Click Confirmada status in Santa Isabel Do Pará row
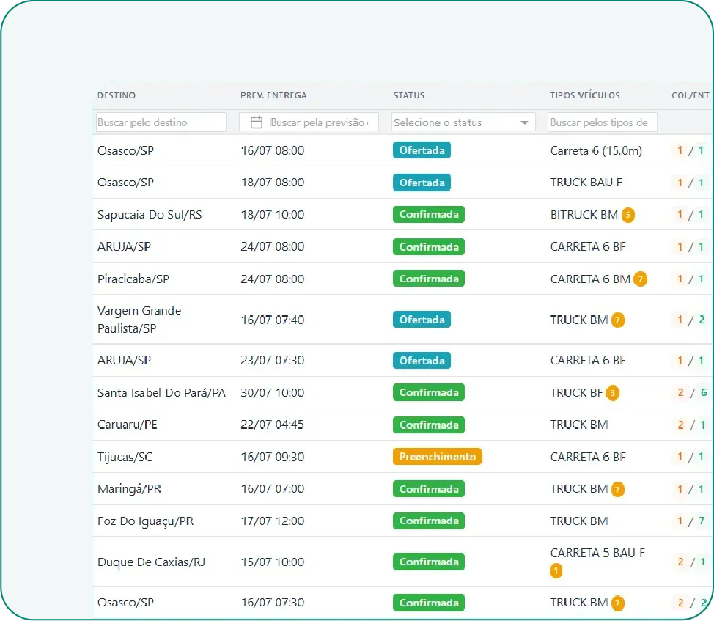Image resolution: width=714 pixels, height=621 pixels. (x=429, y=392)
